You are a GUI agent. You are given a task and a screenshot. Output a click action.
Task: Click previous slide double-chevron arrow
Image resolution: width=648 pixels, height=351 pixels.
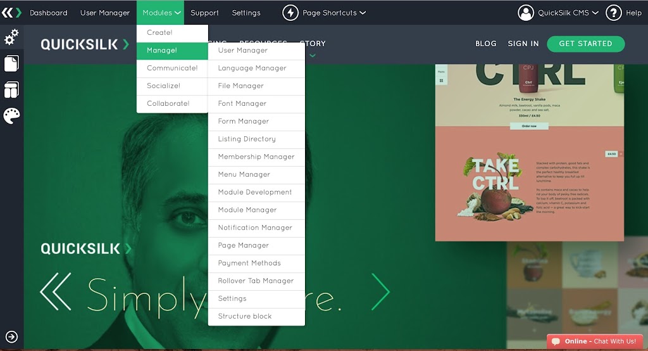(x=56, y=291)
